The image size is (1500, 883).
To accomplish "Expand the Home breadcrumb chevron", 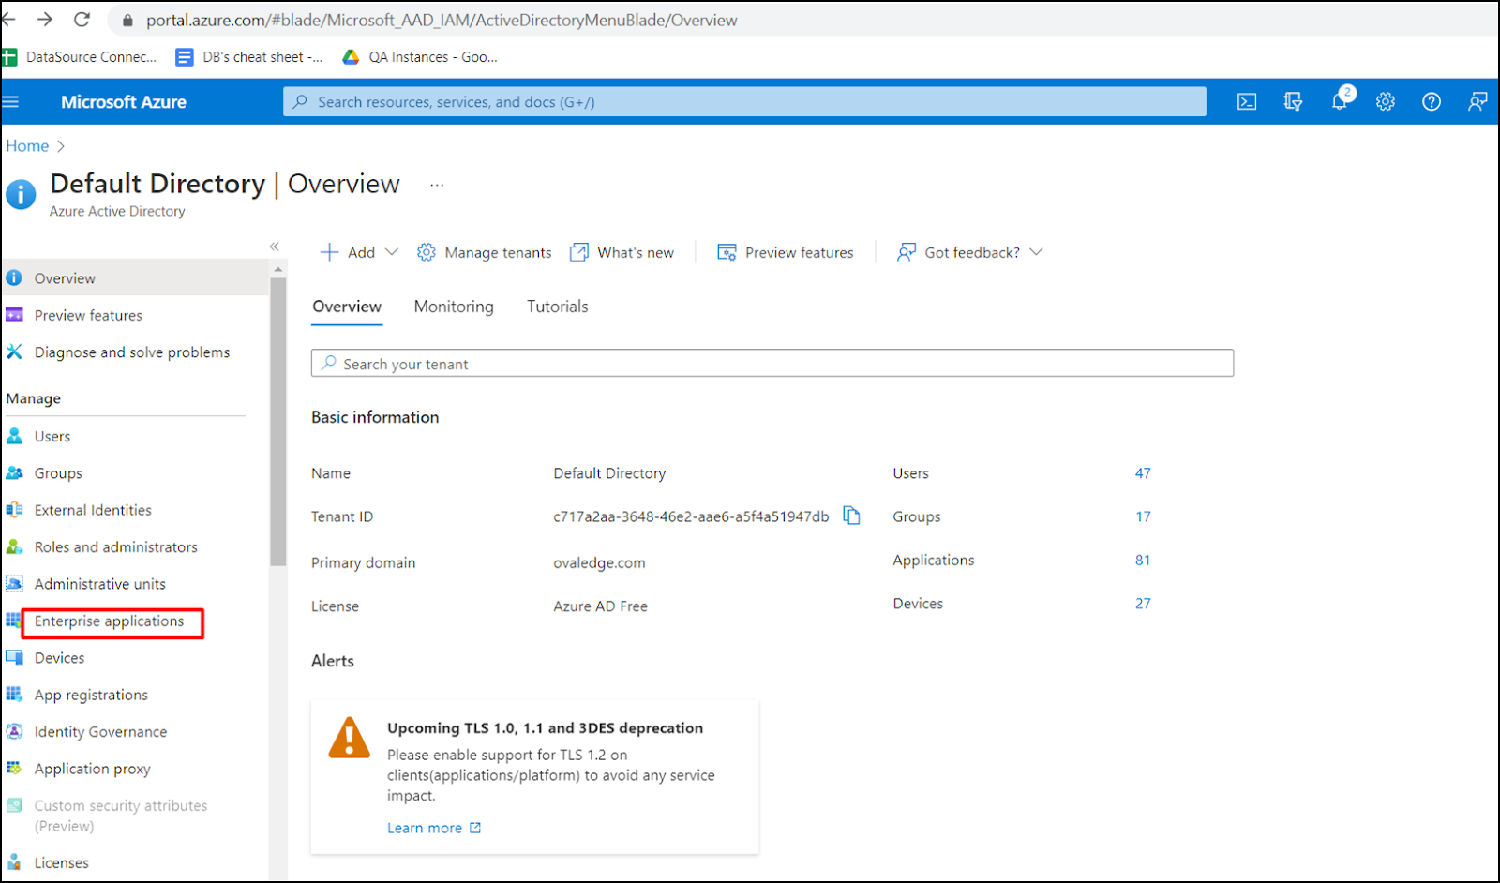I will coord(61,146).
